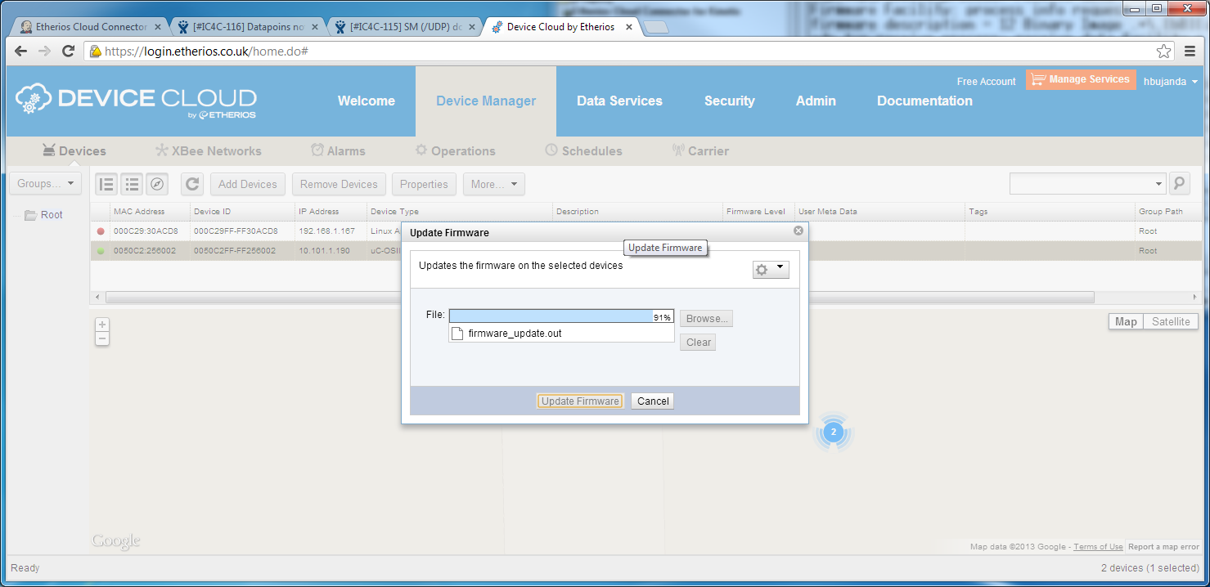Switch to the XBee Networks tab
Viewport: 1210px width, 587px height.
209,151
